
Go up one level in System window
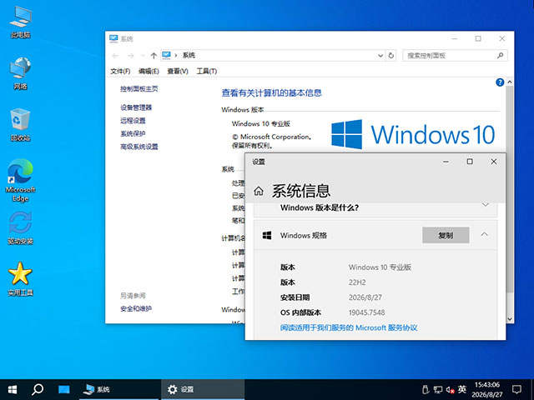[x=154, y=56]
